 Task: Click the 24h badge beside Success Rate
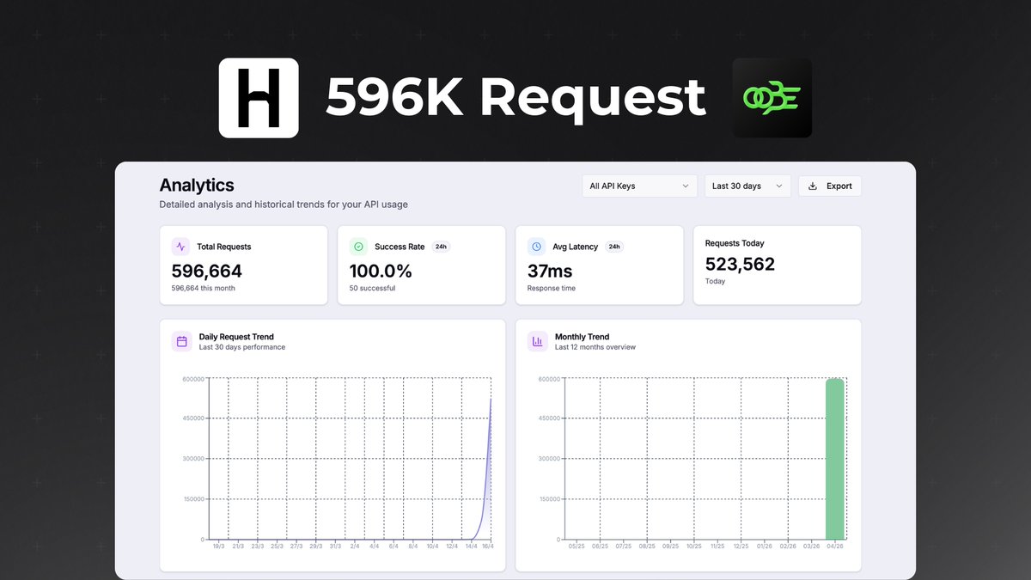tap(441, 247)
